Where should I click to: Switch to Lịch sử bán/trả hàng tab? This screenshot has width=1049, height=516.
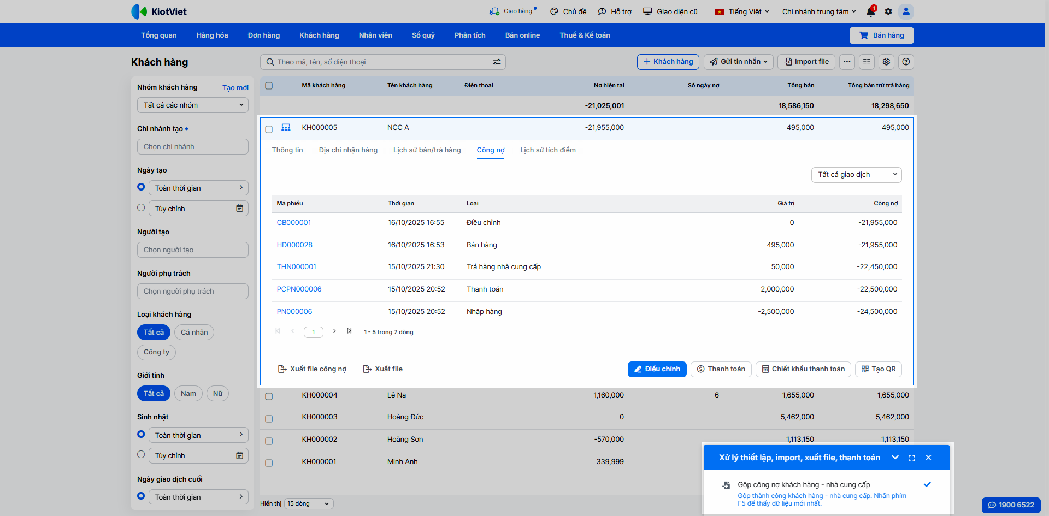tap(427, 150)
